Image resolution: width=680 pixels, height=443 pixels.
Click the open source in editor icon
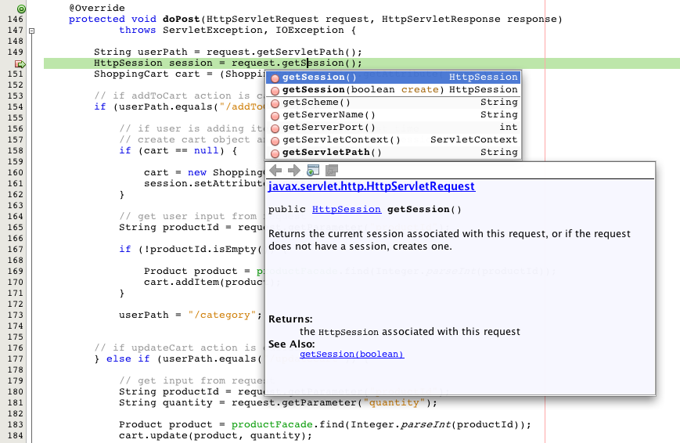click(332, 171)
